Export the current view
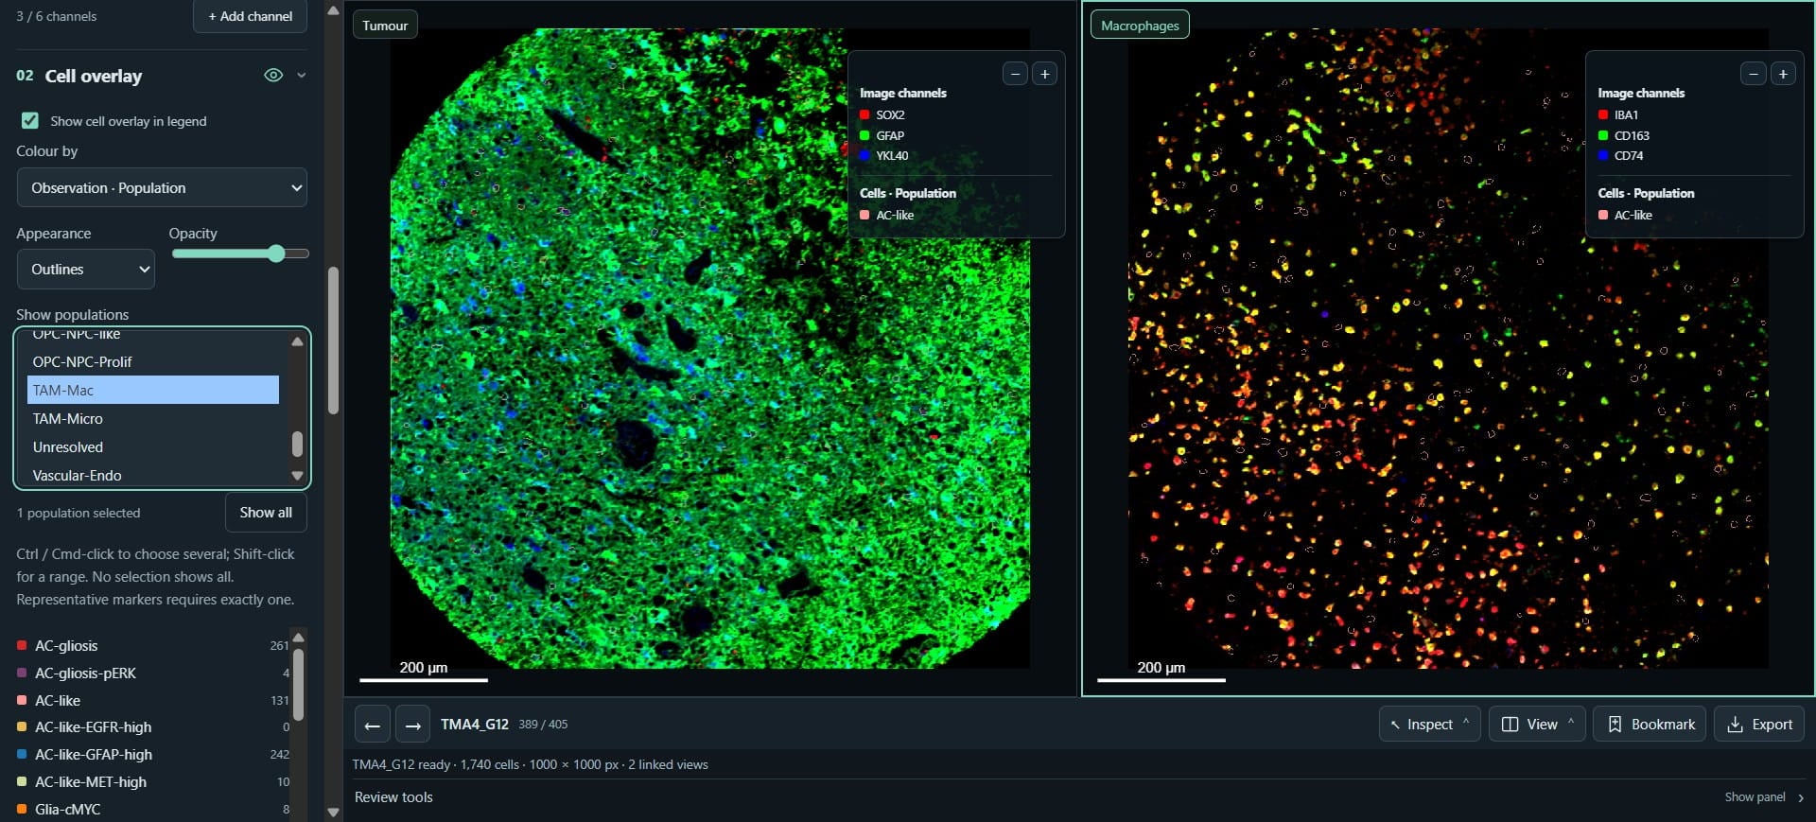Image resolution: width=1816 pixels, height=822 pixels. pos(1759,725)
